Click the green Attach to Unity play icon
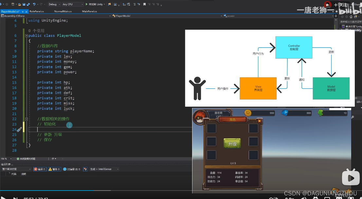362x199 pixels. (87, 4)
